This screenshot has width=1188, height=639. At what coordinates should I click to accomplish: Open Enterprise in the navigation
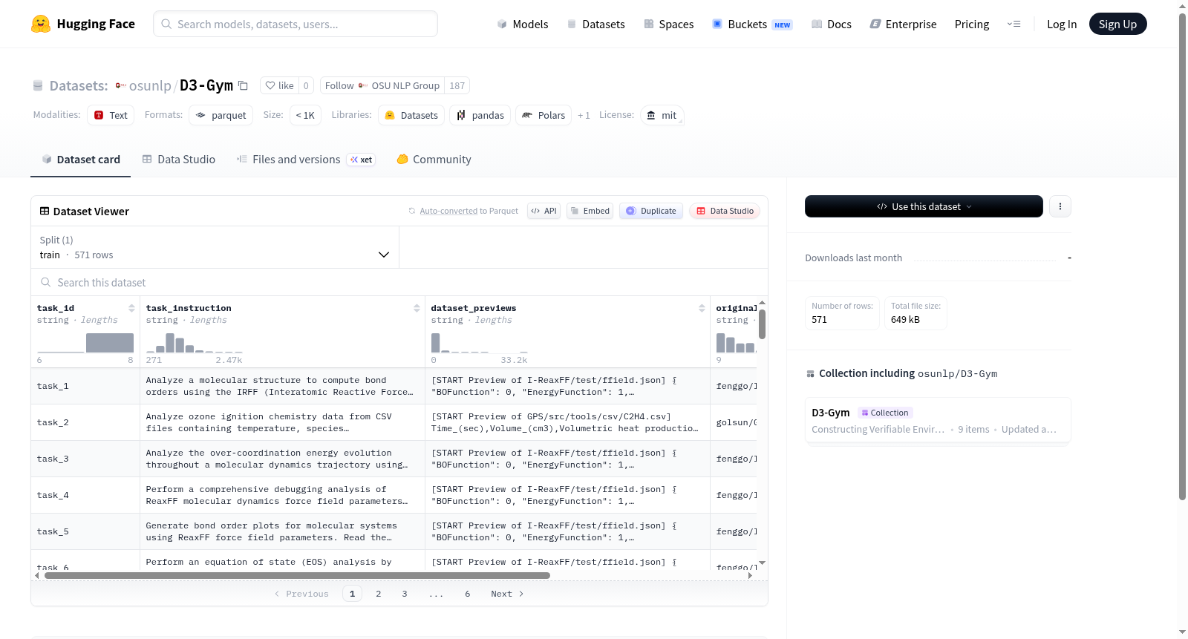point(903,24)
